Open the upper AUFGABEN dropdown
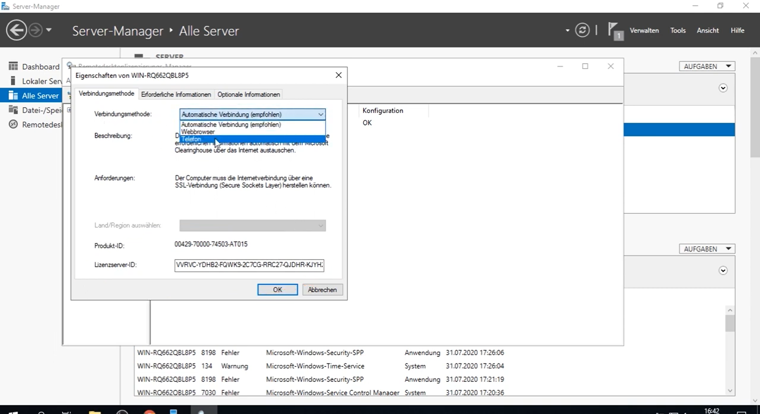Image resolution: width=760 pixels, height=414 pixels. [x=707, y=66]
